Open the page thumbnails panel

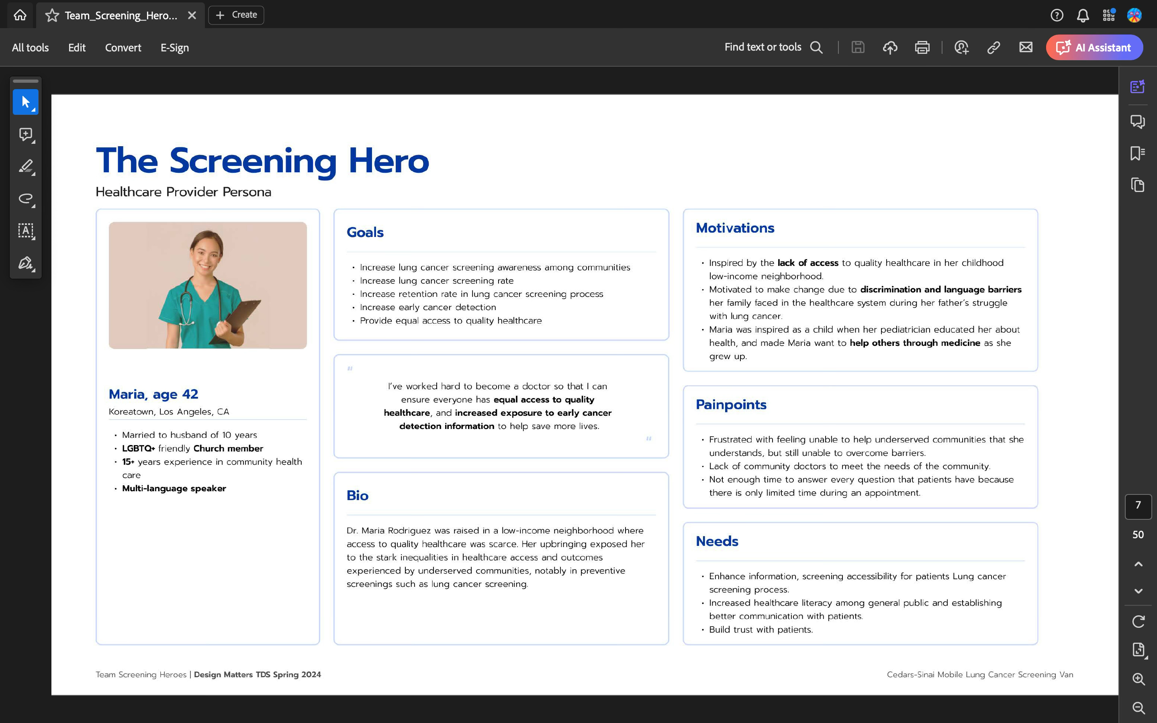tap(1137, 185)
